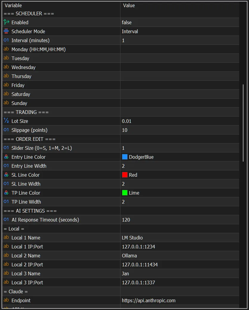Select the '=== SCHEDULER ===' section row
Screen dimensions: 249x310
coord(120,13)
